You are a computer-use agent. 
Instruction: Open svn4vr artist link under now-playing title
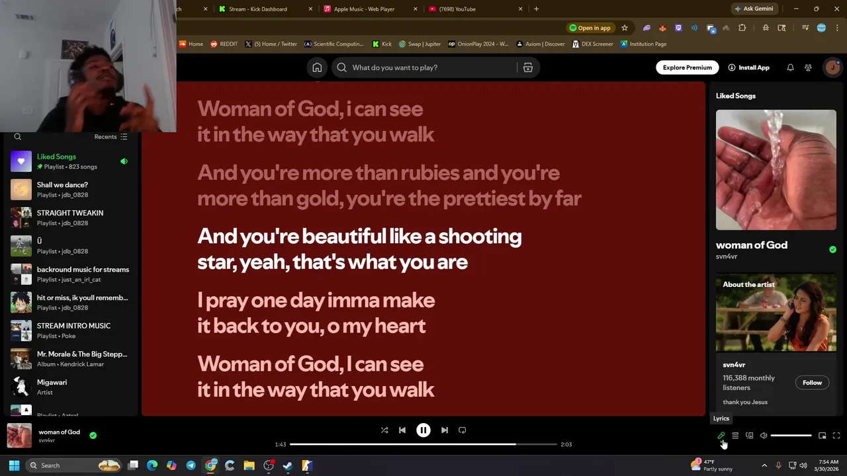click(x=46, y=440)
